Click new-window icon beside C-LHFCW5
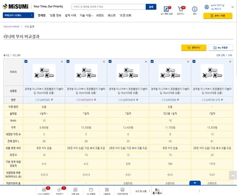237x195 pixels. click(x=52, y=100)
